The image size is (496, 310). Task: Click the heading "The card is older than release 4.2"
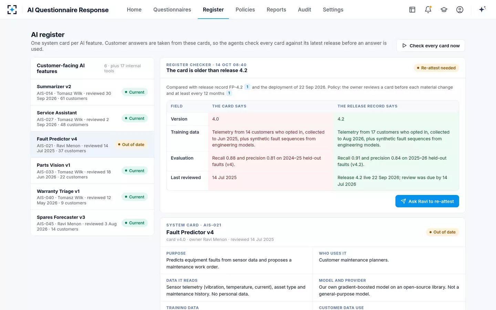coord(207,70)
